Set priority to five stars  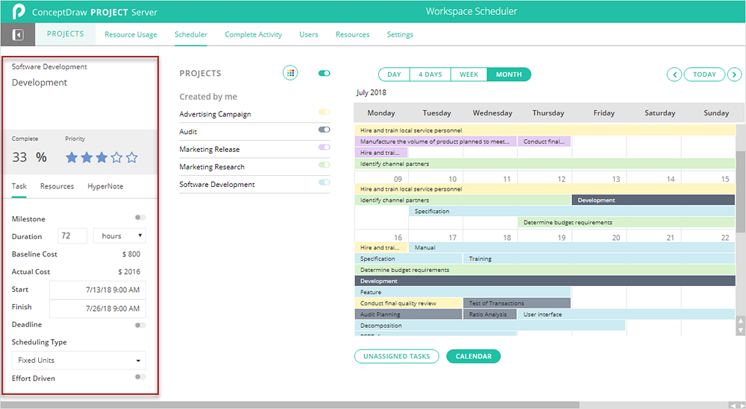point(132,157)
